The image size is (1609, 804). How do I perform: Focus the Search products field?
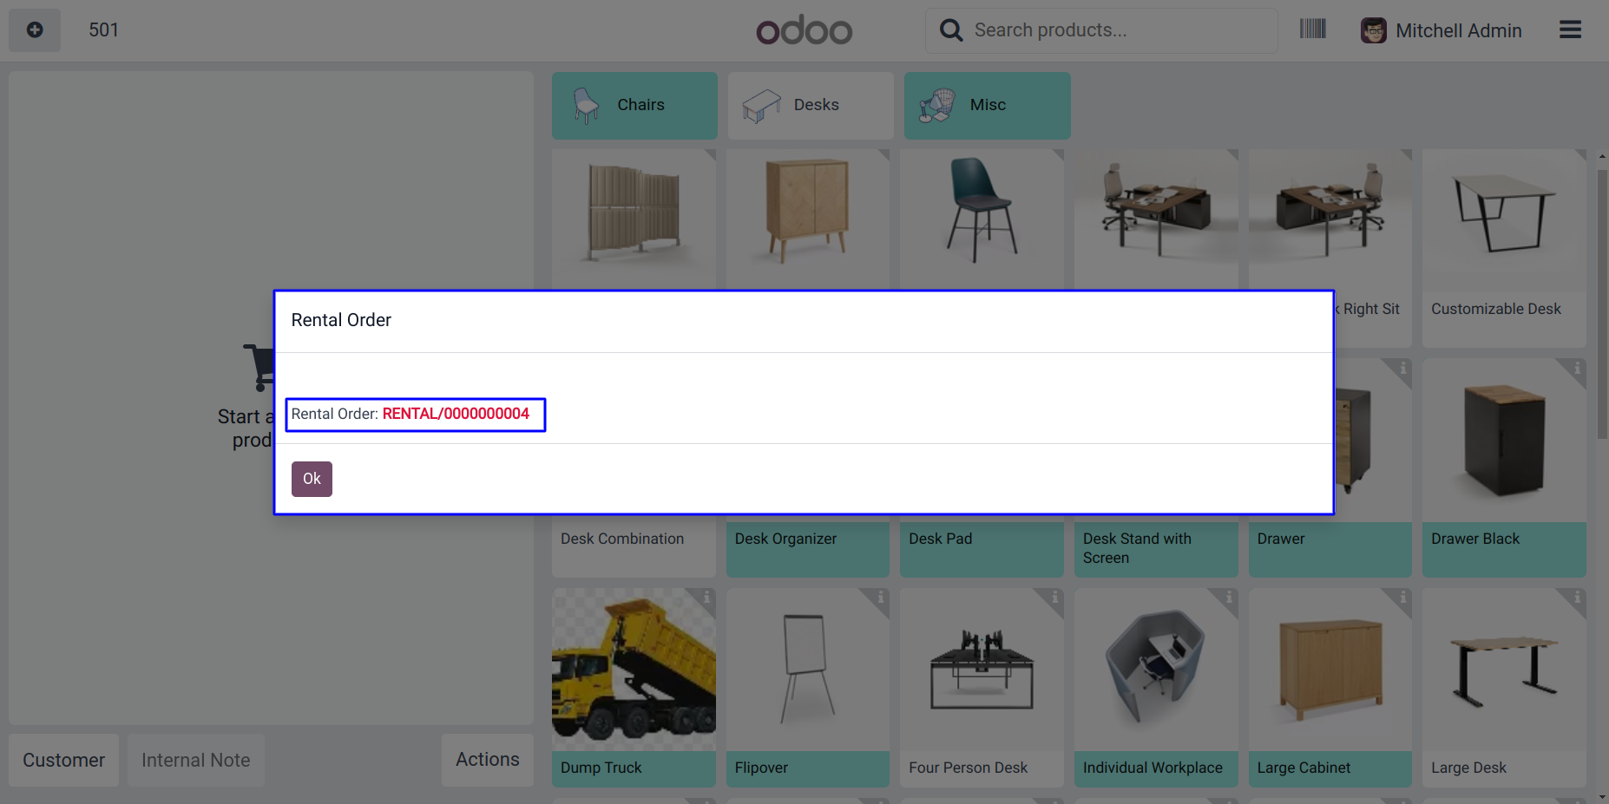(x=1101, y=30)
